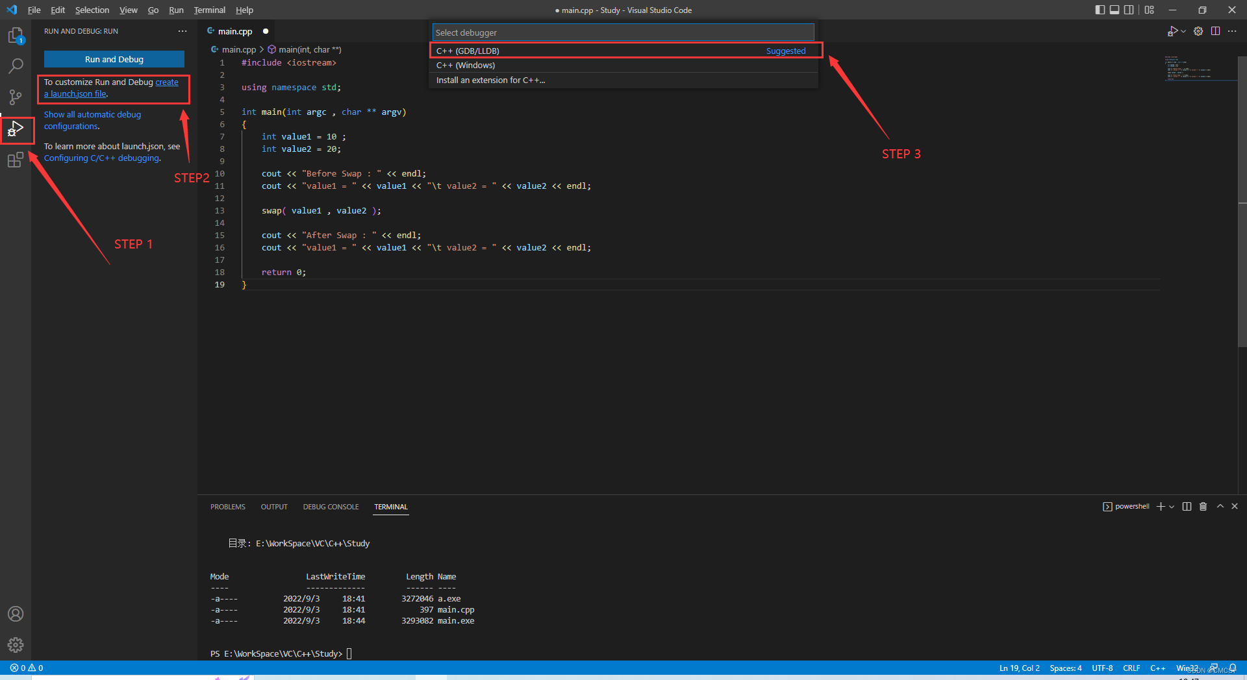
Task: Click the Run and Debug button
Action: [114, 59]
